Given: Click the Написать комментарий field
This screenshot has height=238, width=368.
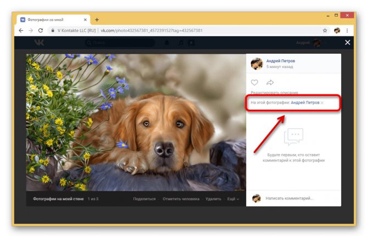Looking at the screenshot, I should [x=302, y=199].
